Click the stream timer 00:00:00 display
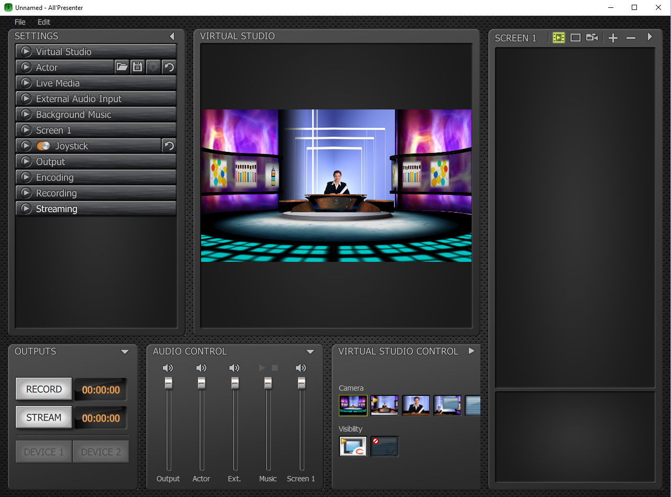 (101, 418)
